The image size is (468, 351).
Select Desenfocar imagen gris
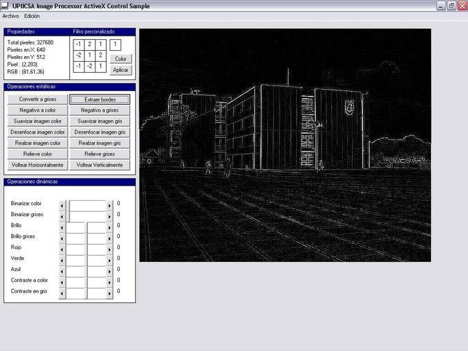point(99,132)
